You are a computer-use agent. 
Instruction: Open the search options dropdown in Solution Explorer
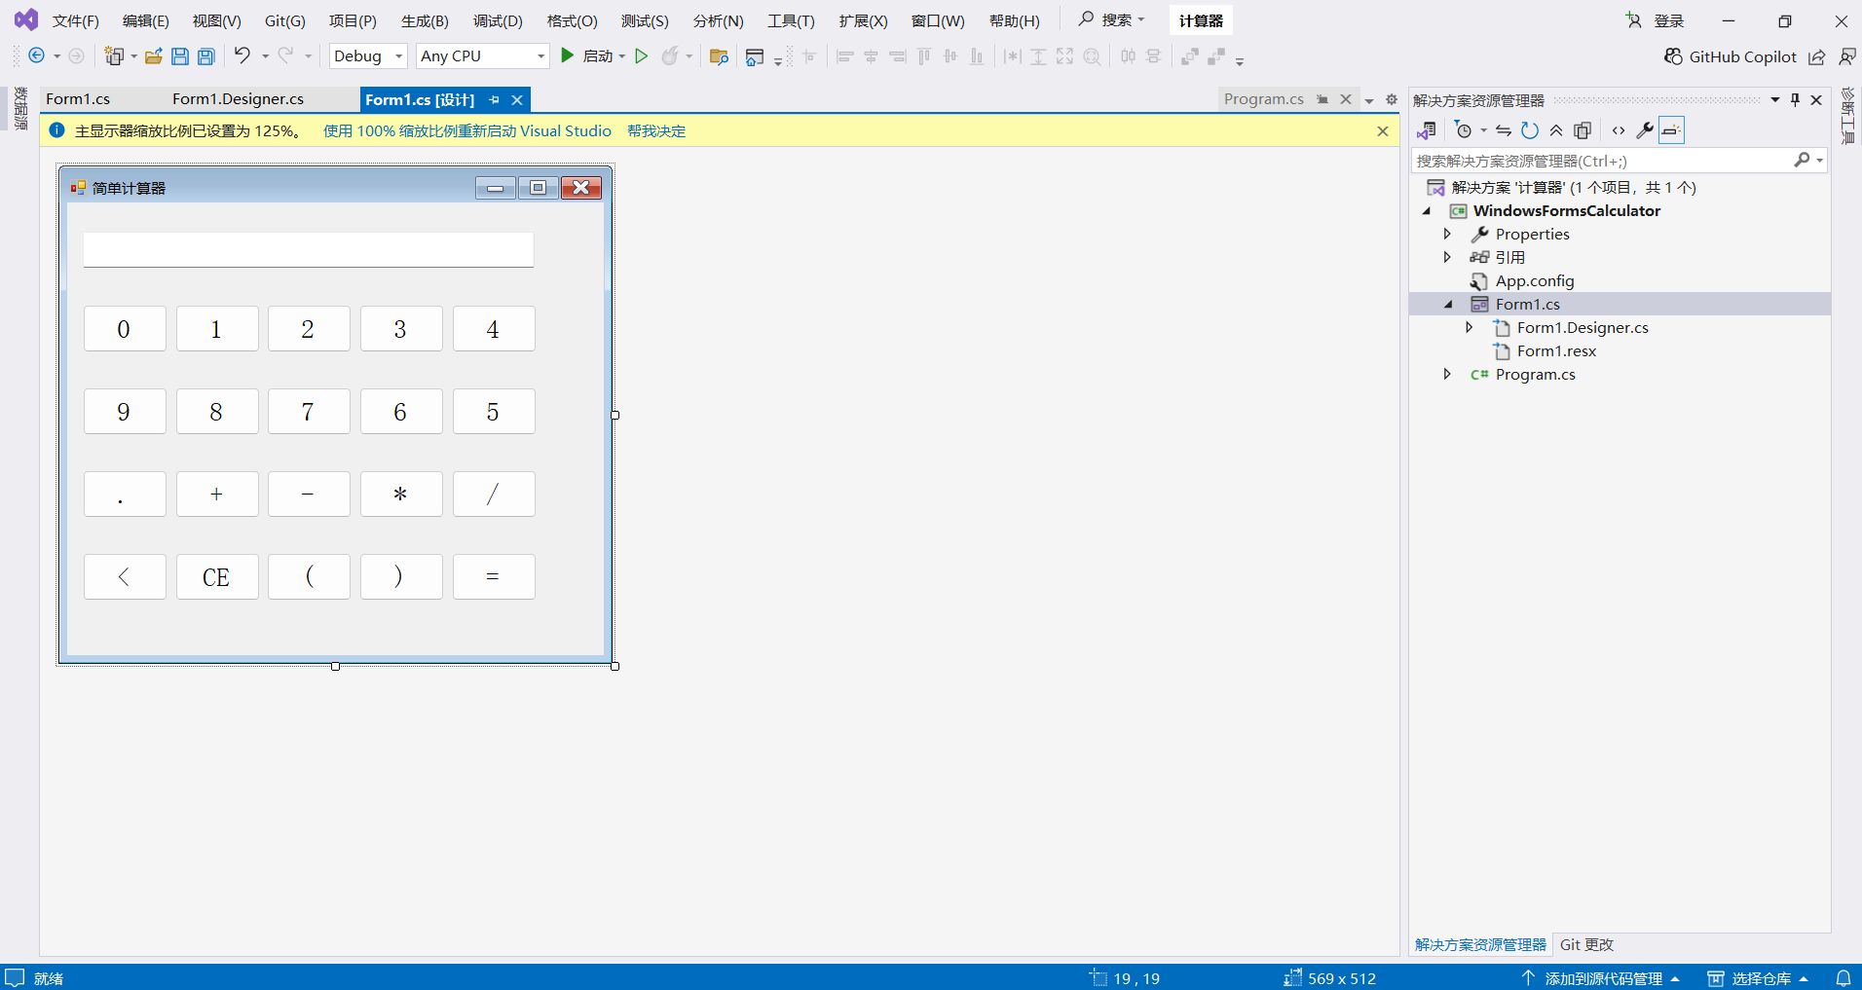(1820, 161)
